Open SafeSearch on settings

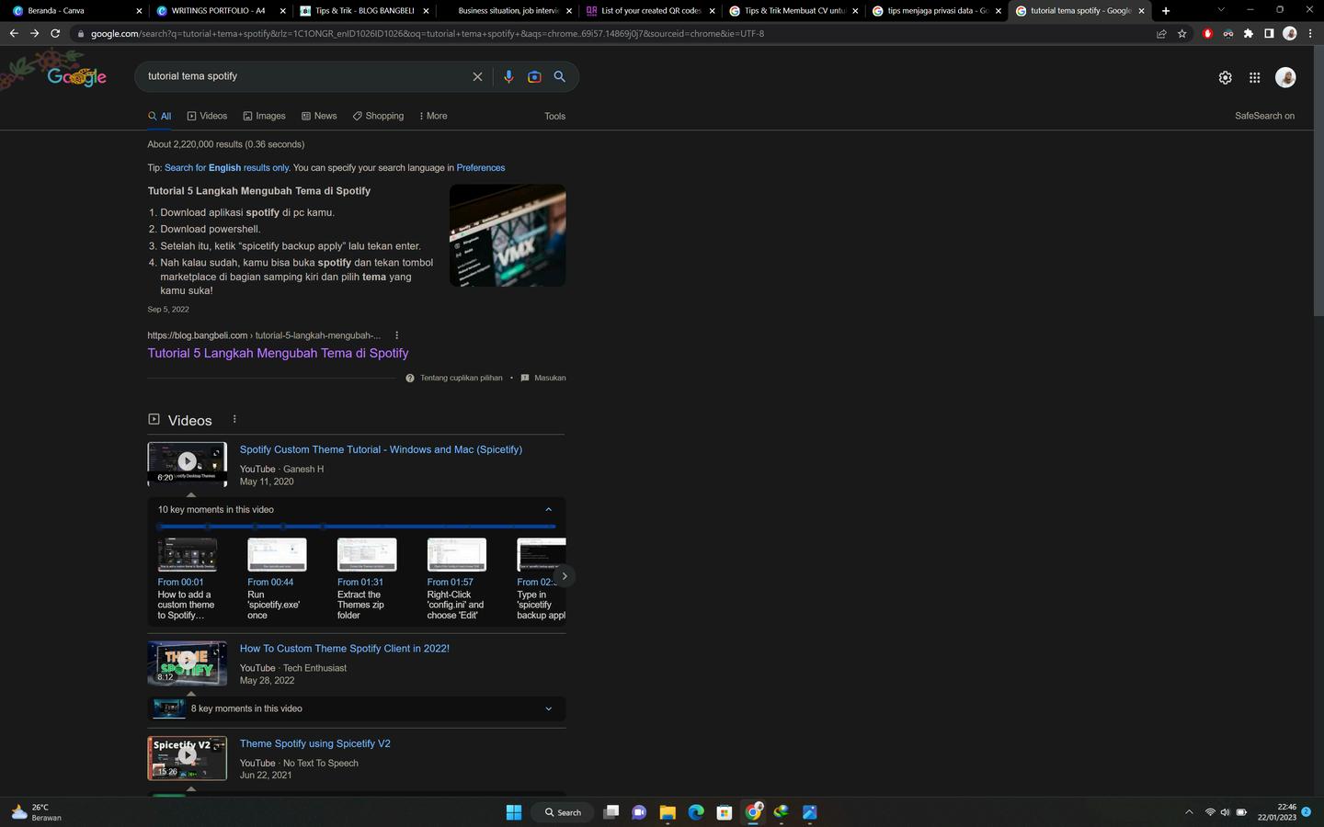(1264, 116)
